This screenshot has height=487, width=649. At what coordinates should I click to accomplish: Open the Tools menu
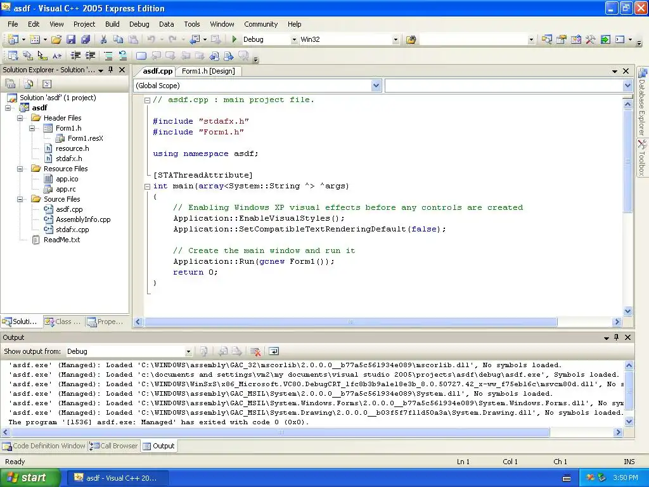[191, 24]
